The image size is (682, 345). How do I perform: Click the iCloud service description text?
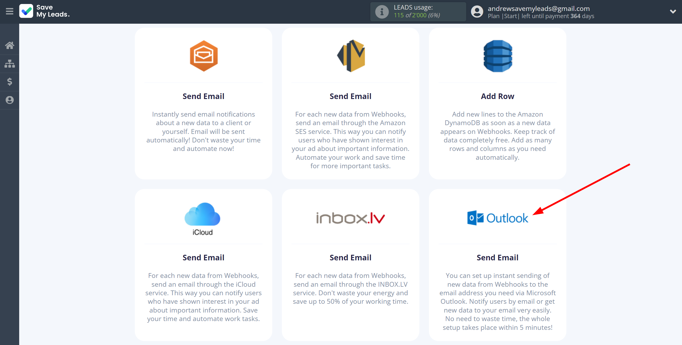click(204, 297)
